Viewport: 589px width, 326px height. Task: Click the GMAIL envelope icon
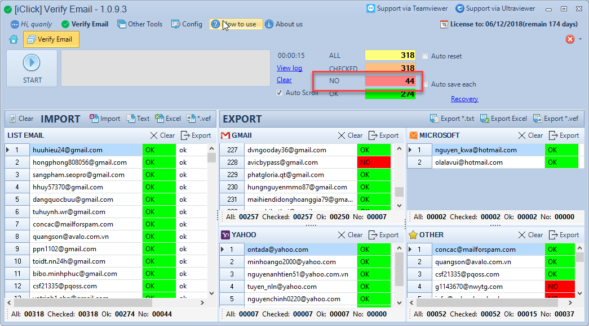coord(225,135)
